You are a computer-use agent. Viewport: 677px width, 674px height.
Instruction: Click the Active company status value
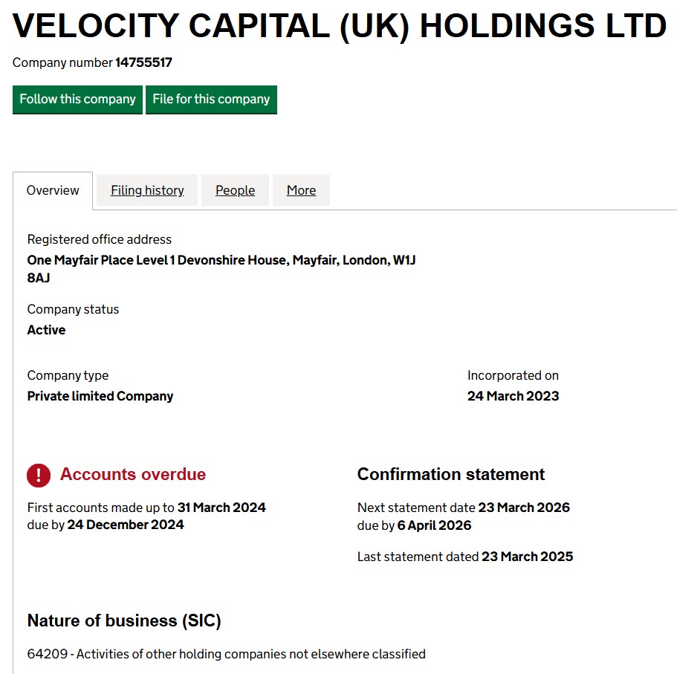[x=46, y=330]
